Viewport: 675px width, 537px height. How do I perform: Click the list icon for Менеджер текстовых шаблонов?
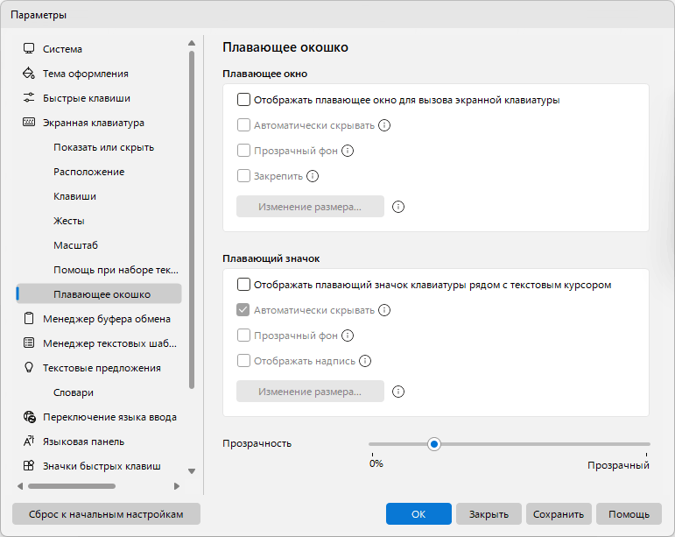(29, 343)
